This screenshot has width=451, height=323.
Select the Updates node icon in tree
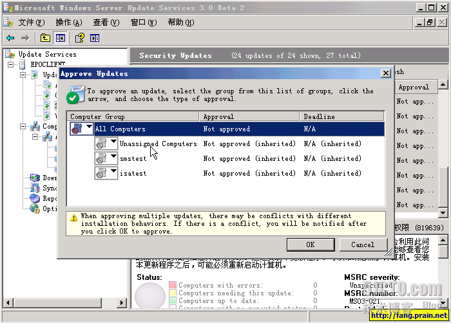(35, 75)
